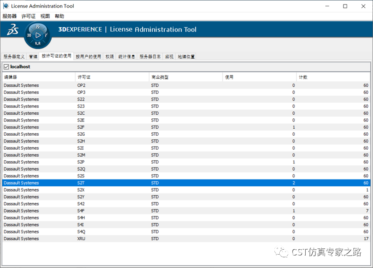Switch to the 管理 tab
Viewport: 373px width, 268px height.
point(33,56)
